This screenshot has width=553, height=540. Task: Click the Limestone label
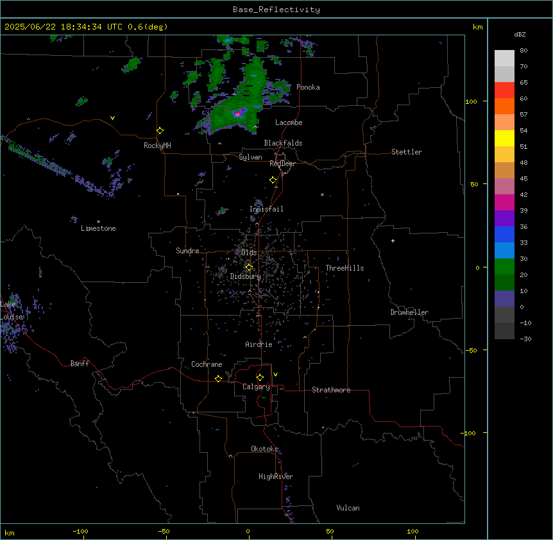point(98,228)
